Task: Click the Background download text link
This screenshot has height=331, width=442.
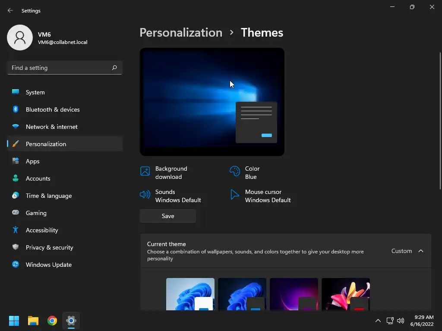Action: coord(171,172)
